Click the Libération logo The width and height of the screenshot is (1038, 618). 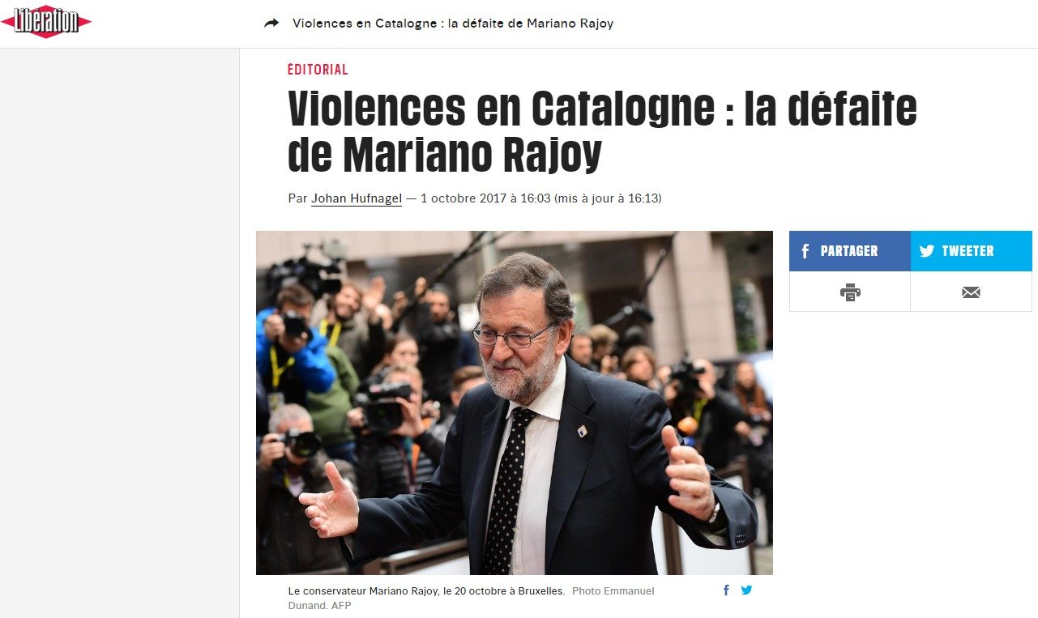(x=46, y=22)
